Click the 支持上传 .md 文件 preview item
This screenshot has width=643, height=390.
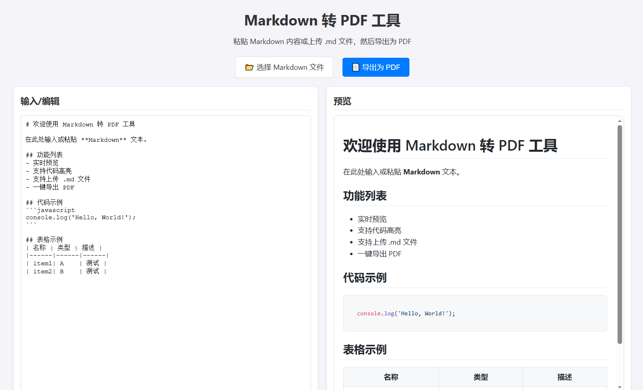[x=387, y=242]
